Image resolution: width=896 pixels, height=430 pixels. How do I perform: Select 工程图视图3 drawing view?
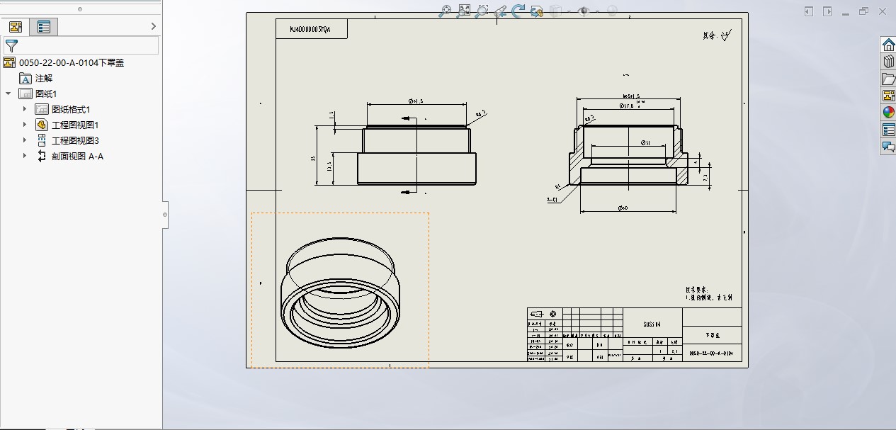click(75, 140)
